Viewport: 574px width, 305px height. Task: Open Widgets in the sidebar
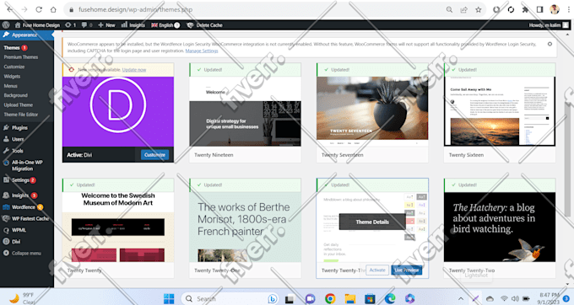(12, 76)
